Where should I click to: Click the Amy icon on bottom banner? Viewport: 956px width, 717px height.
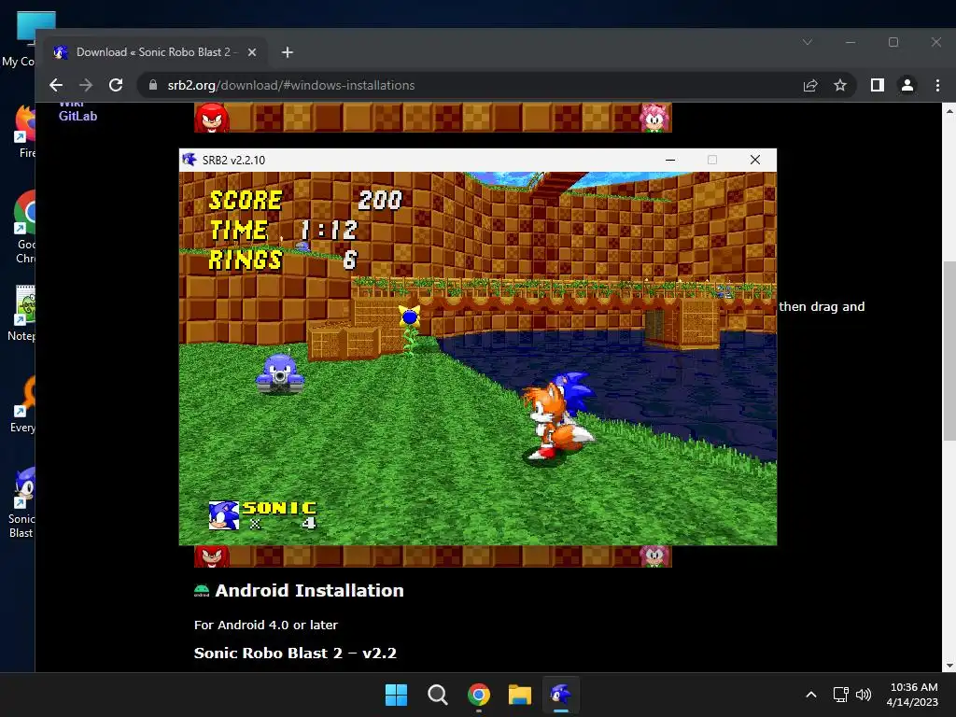point(654,556)
